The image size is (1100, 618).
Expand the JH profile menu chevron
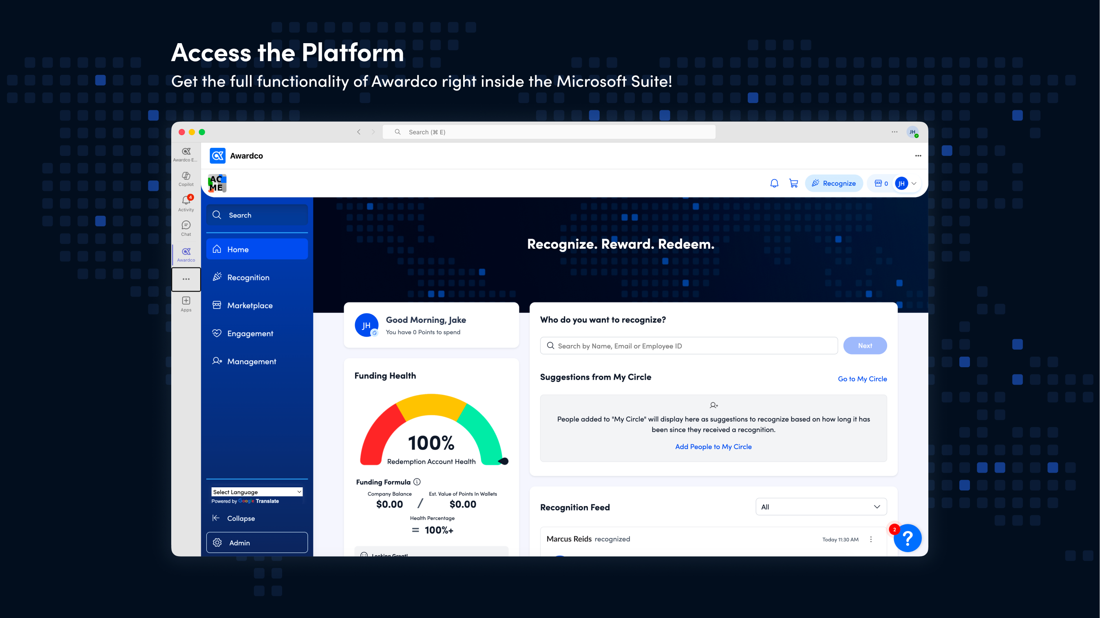point(914,183)
